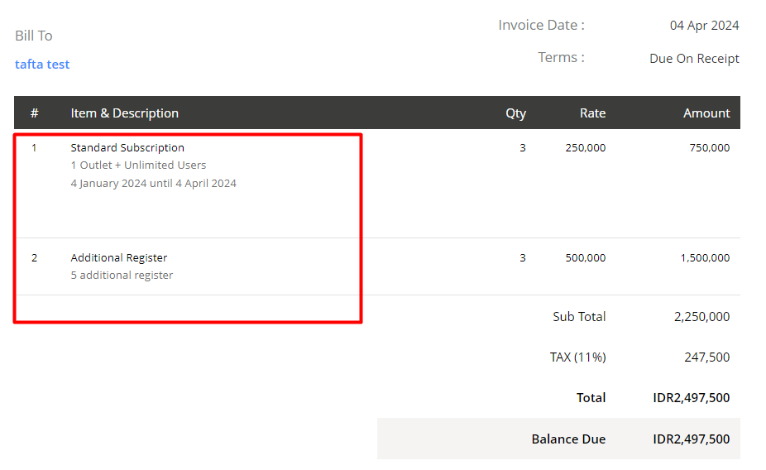Click the '5 additional register' description
This screenshot has width=766, height=470.
point(122,276)
